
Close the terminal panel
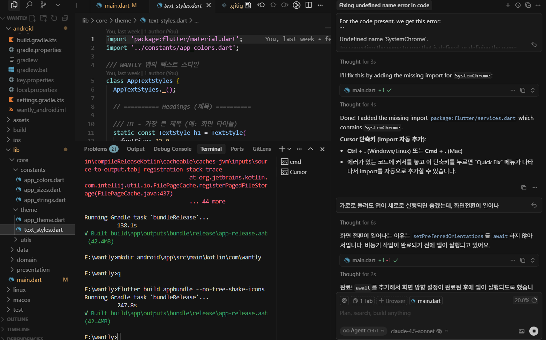tap(322, 149)
